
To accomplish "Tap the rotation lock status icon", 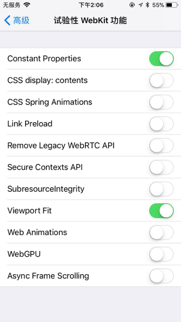I will tap(132, 5).
